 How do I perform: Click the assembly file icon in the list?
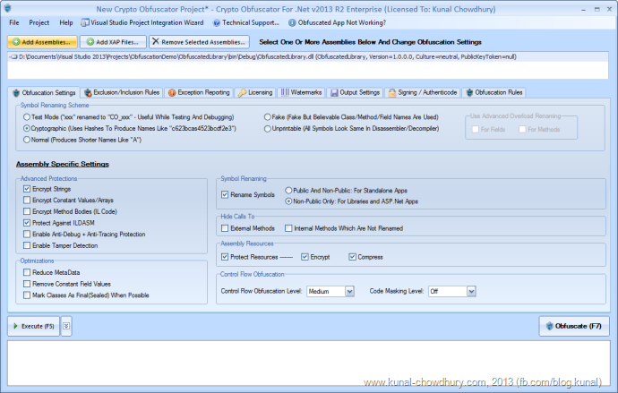(x=13, y=57)
